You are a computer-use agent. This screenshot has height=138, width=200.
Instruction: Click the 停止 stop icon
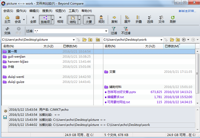[x=19, y=31]
